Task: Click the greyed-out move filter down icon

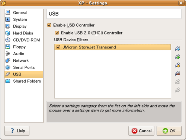Action: click(x=177, y=90)
